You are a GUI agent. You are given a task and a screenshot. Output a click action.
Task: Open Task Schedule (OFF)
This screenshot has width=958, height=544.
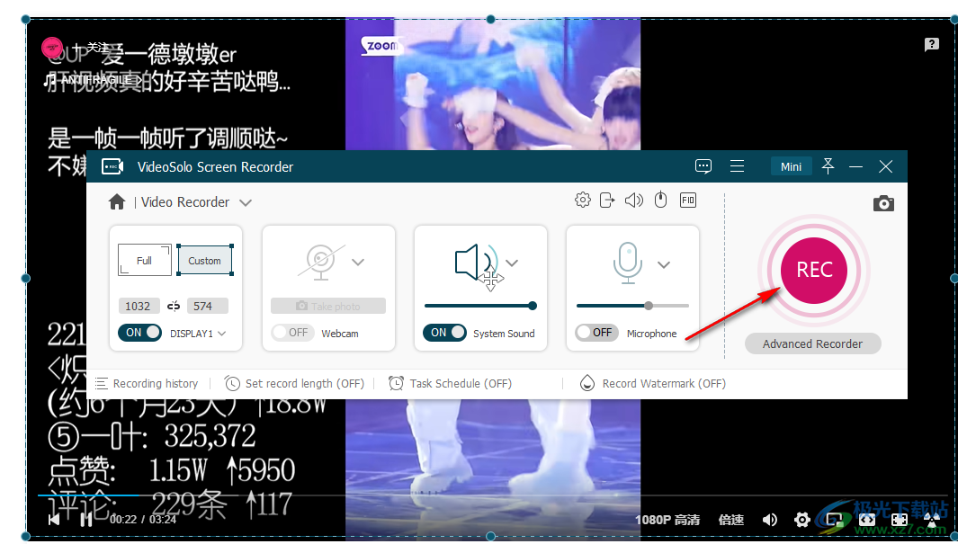point(451,383)
